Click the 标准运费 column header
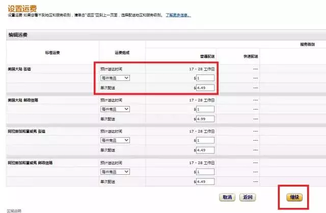This screenshot has height=213, width=326. [x=52, y=52]
